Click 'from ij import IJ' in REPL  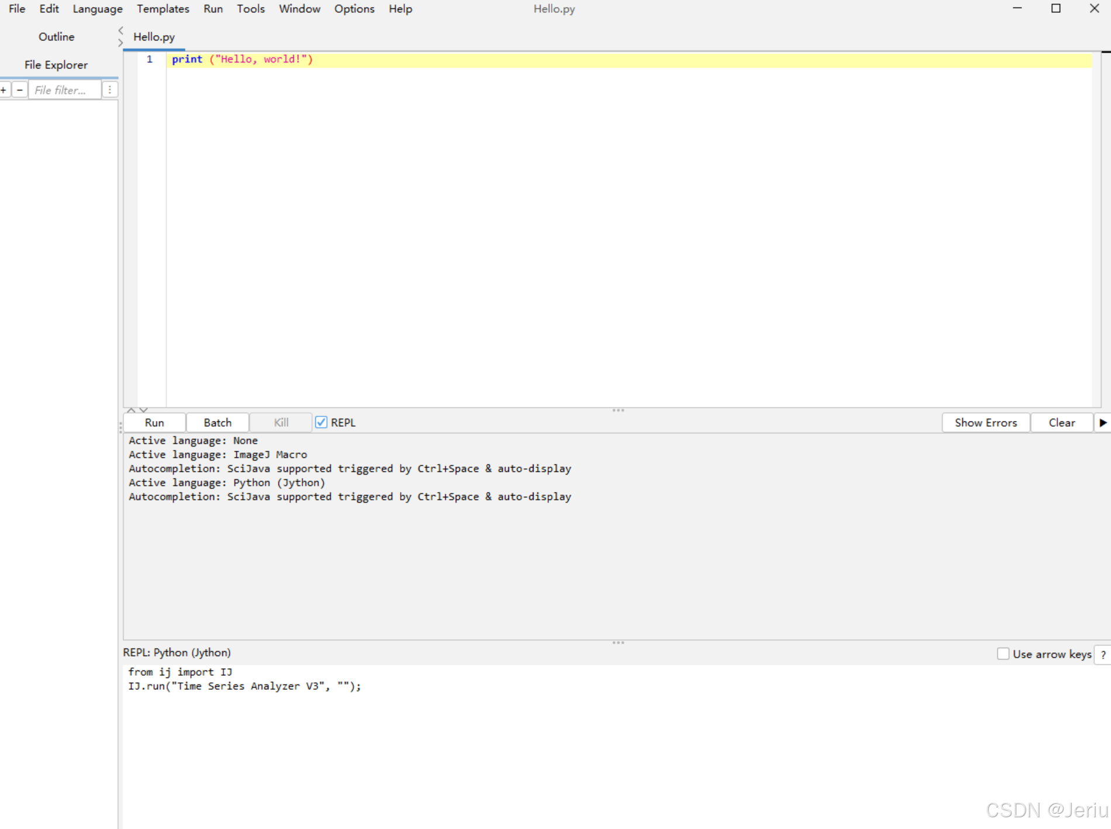180,672
